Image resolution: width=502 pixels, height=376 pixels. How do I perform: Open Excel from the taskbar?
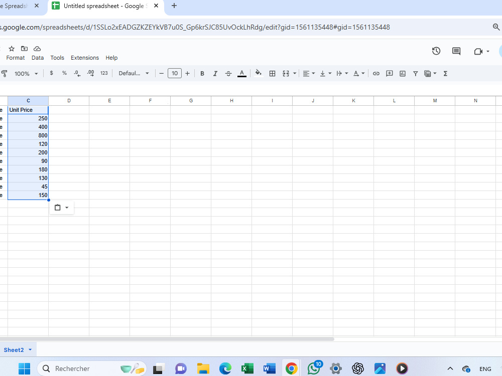tap(247, 368)
